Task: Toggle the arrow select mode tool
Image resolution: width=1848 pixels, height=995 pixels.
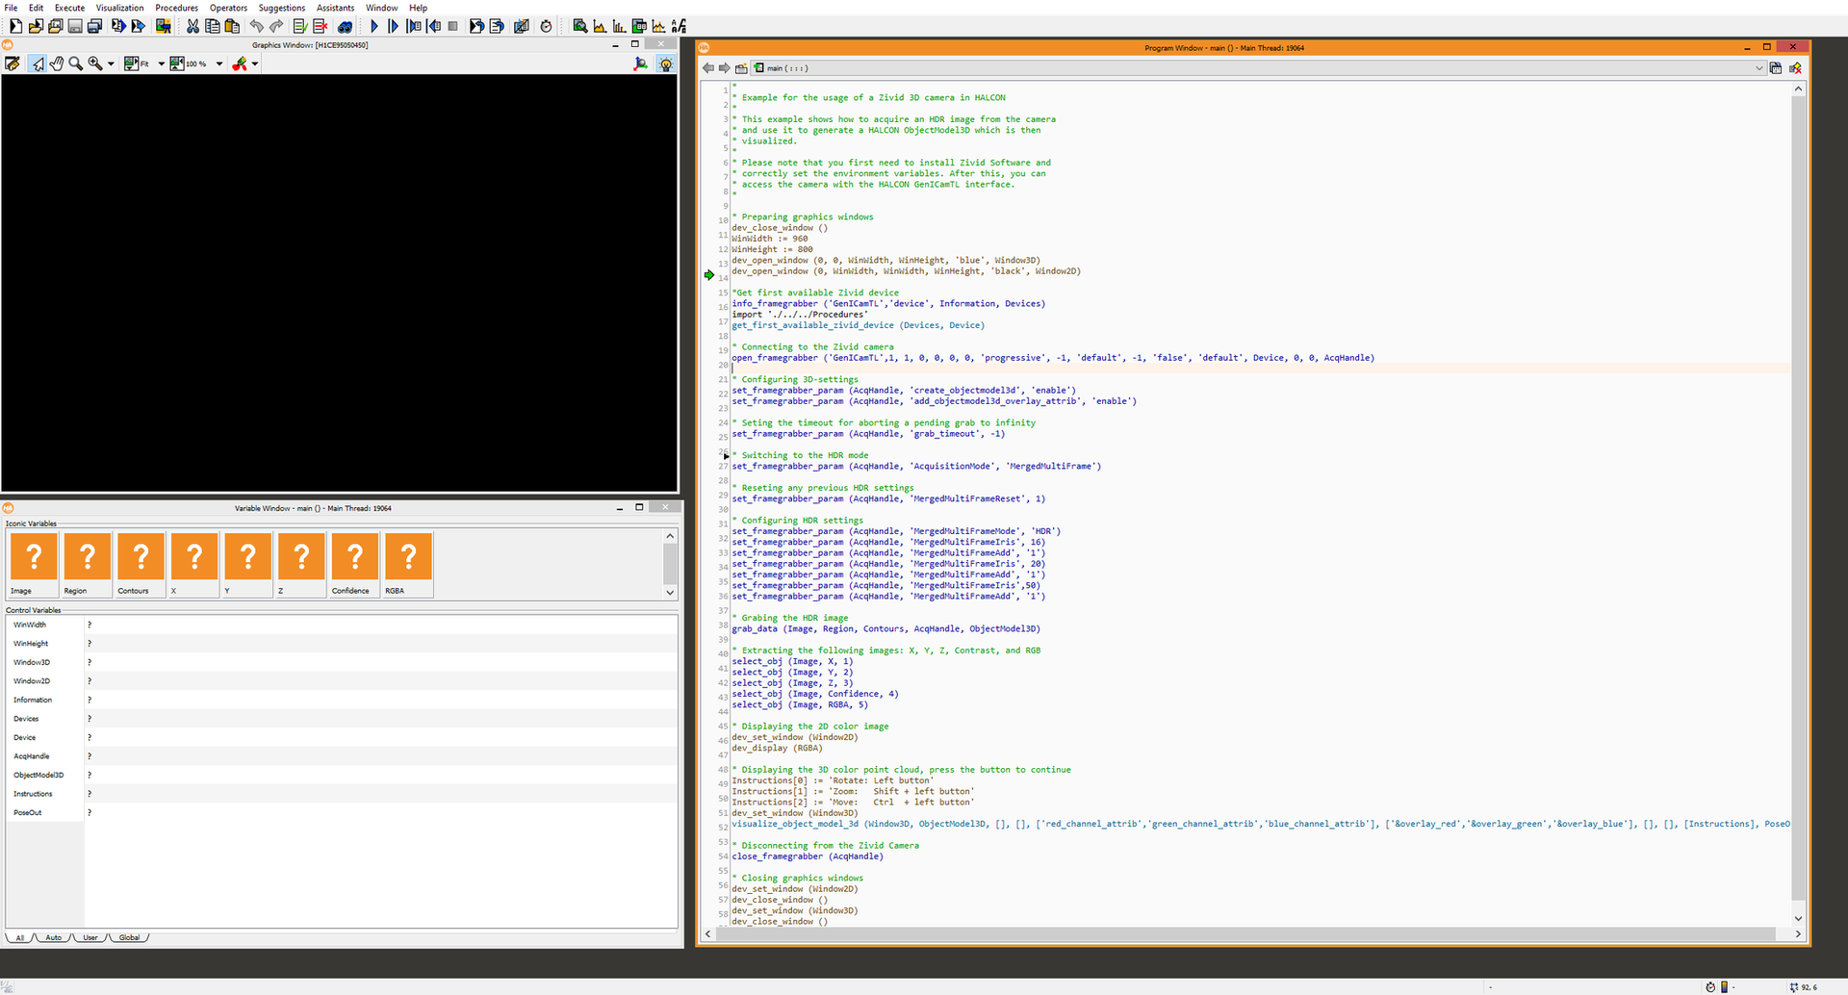Action: pyautogui.click(x=37, y=64)
